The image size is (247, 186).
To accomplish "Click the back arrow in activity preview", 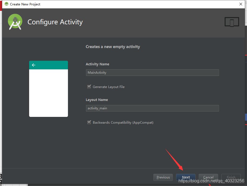I will [33, 65].
